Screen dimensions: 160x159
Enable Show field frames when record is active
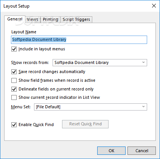click(x=14, y=80)
